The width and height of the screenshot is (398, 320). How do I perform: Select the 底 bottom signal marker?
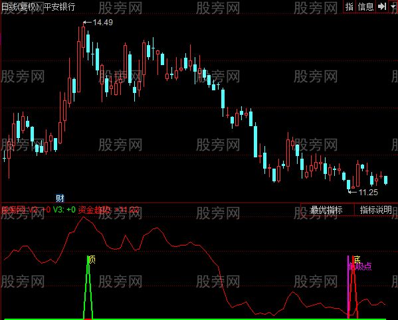point(357,259)
